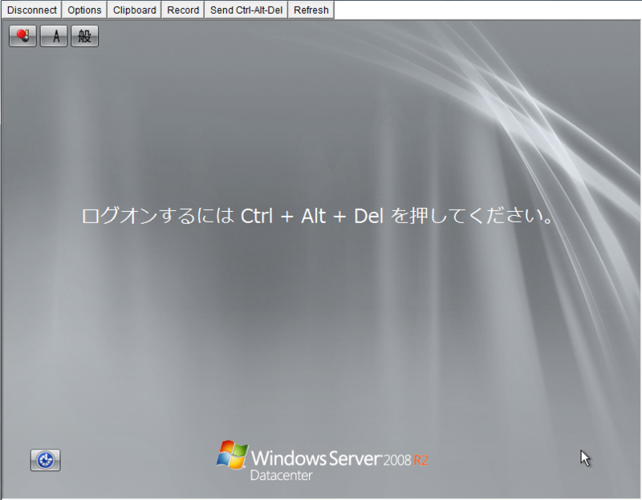The image size is (642, 500).
Task: Open the Ease of Access button
Action: pyautogui.click(x=45, y=460)
